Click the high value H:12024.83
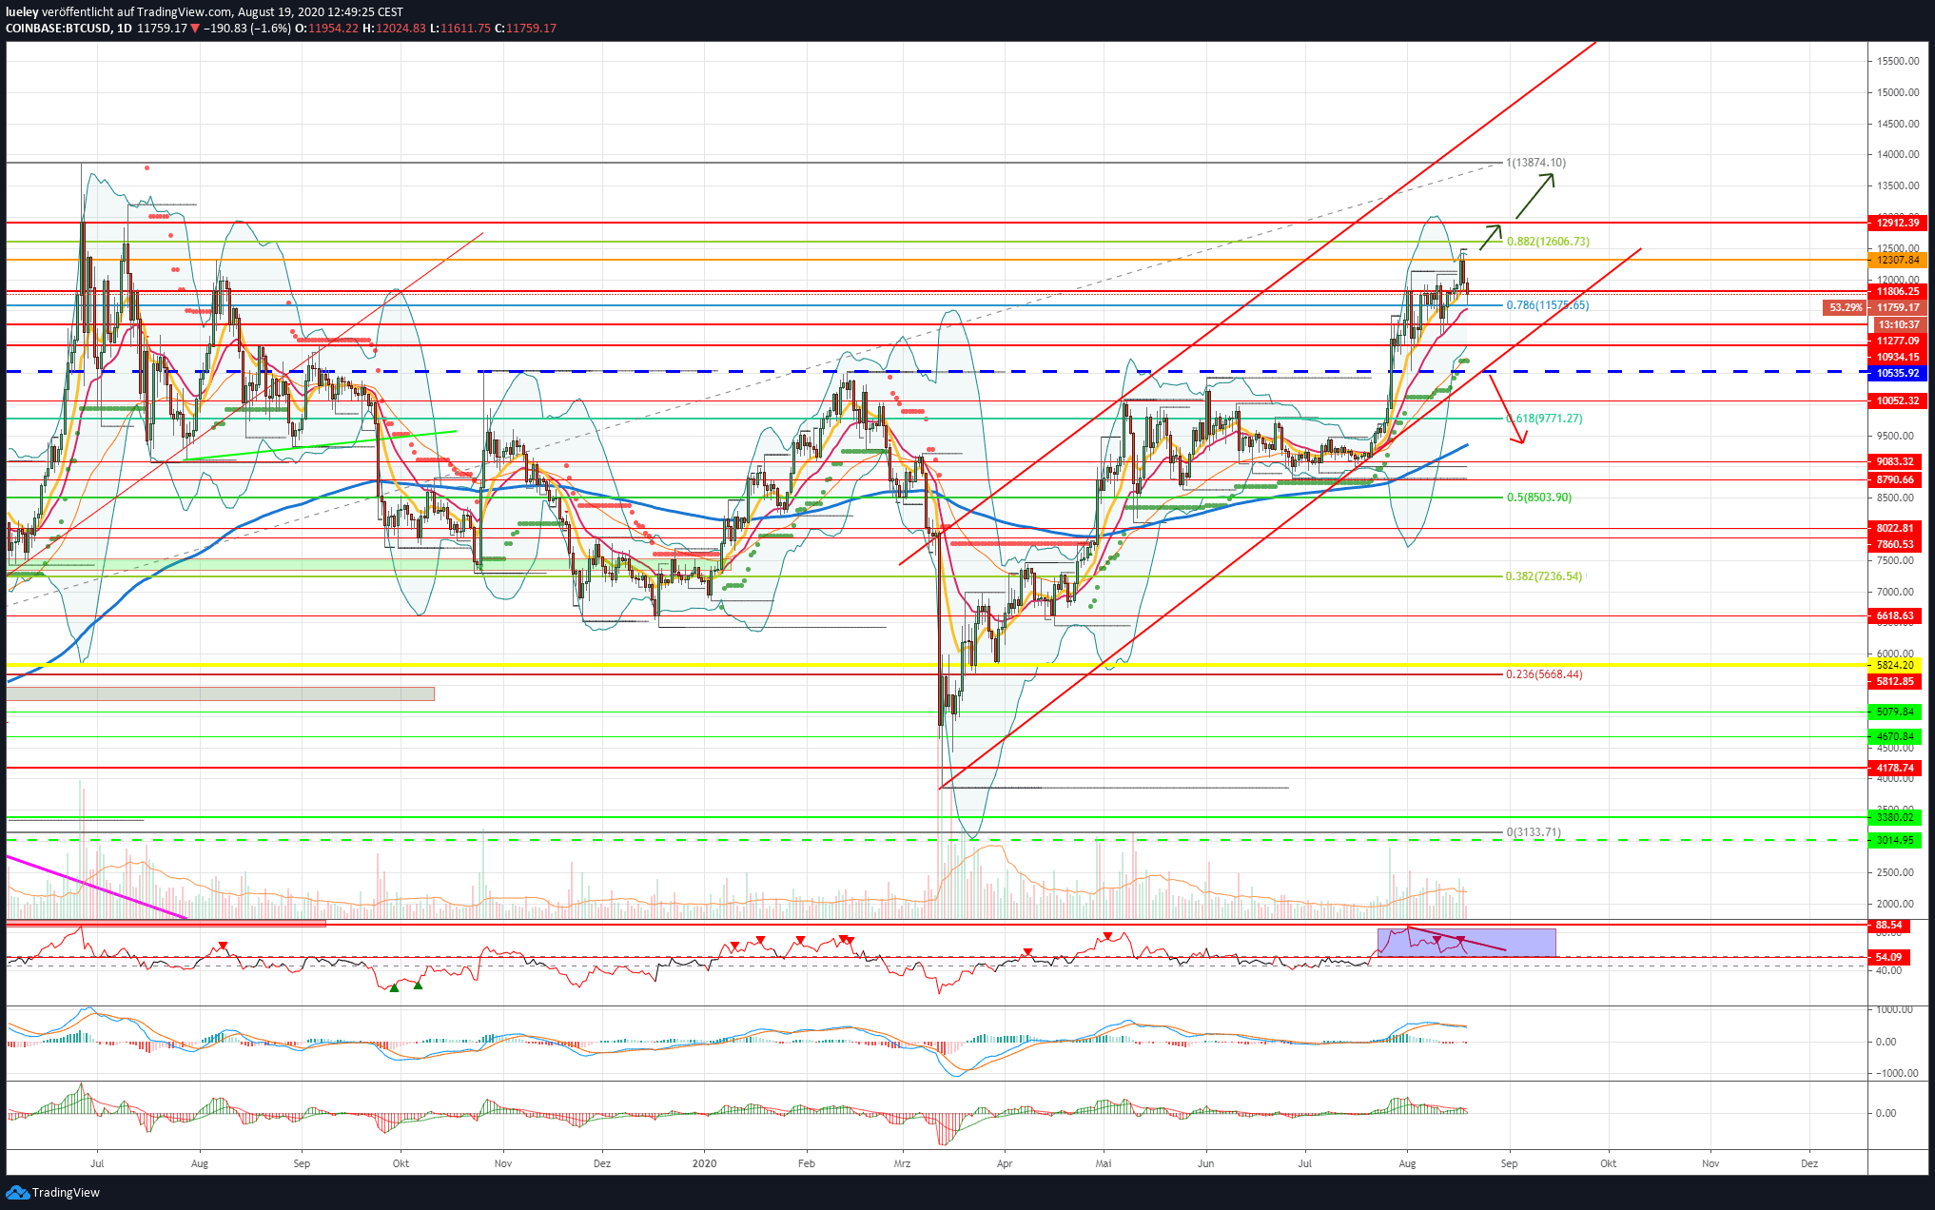The height and width of the screenshot is (1210, 1935). pyautogui.click(x=394, y=29)
